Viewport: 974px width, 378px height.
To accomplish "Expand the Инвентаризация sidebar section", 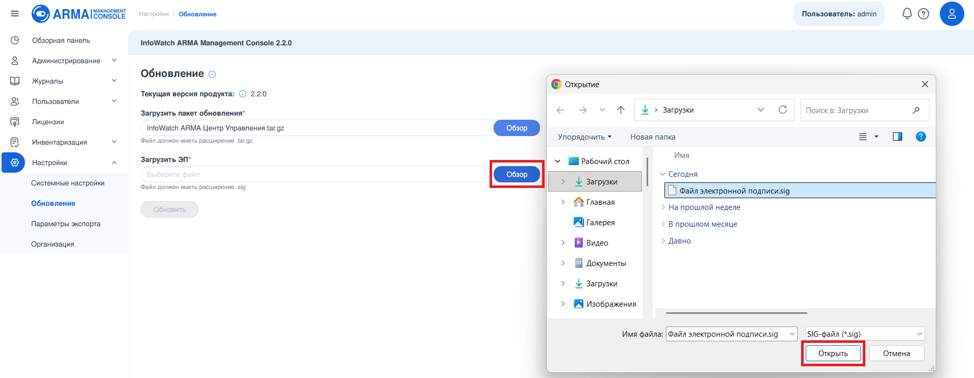I will (114, 142).
